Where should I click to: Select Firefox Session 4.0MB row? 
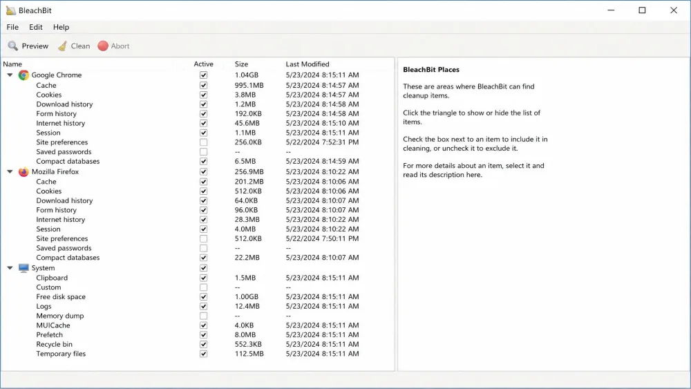[x=198, y=229]
